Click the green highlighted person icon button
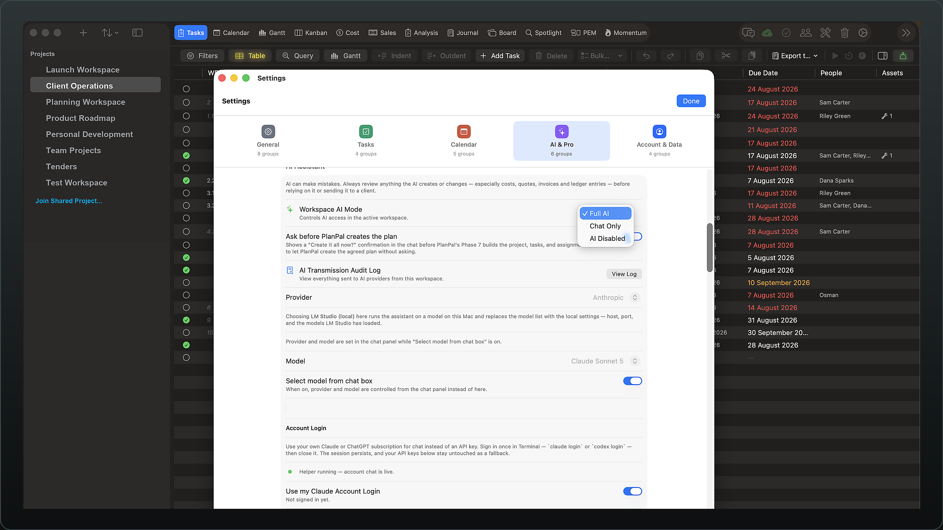Image resolution: width=943 pixels, height=530 pixels. click(x=903, y=56)
